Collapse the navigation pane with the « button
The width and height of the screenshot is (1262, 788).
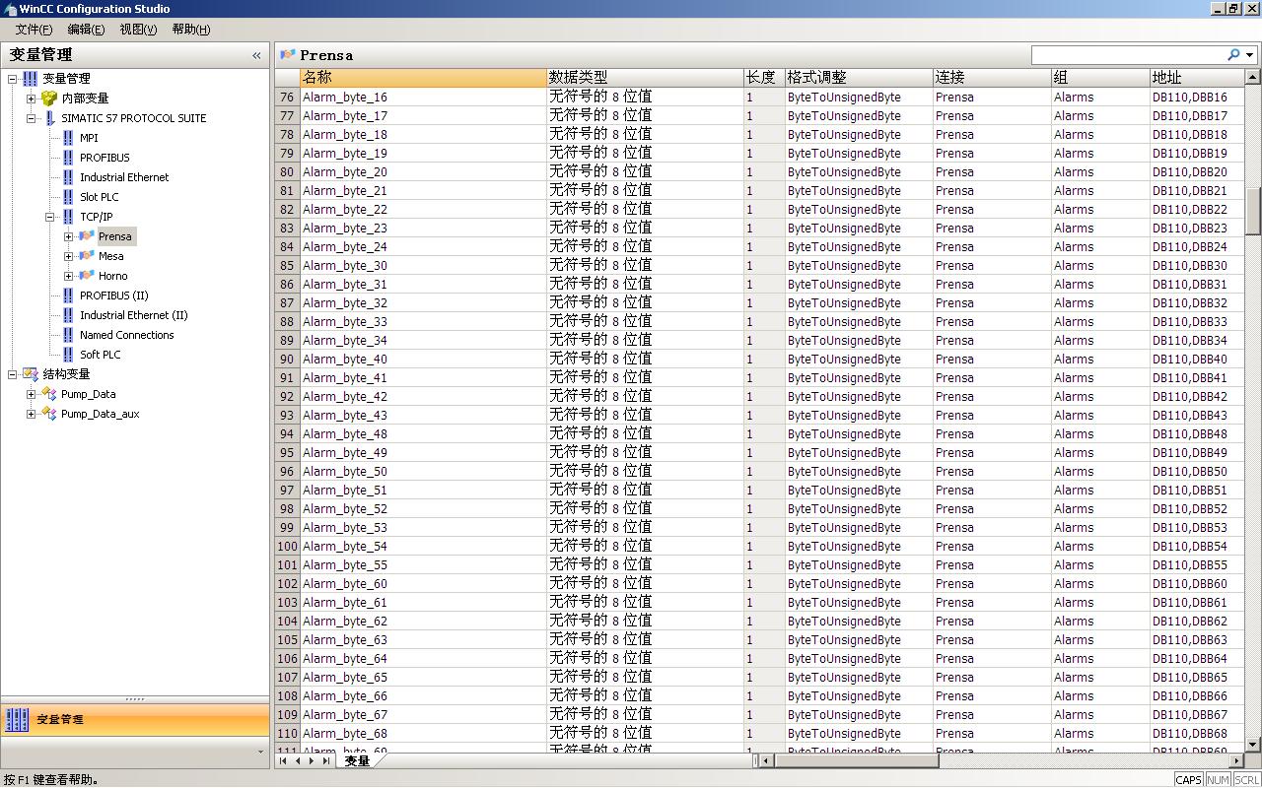(x=256, y=55)
